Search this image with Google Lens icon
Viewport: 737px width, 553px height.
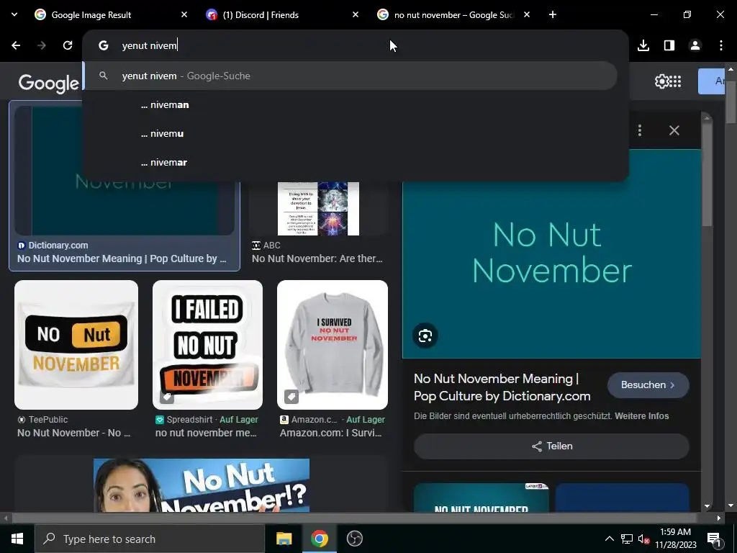coord(425,336)
